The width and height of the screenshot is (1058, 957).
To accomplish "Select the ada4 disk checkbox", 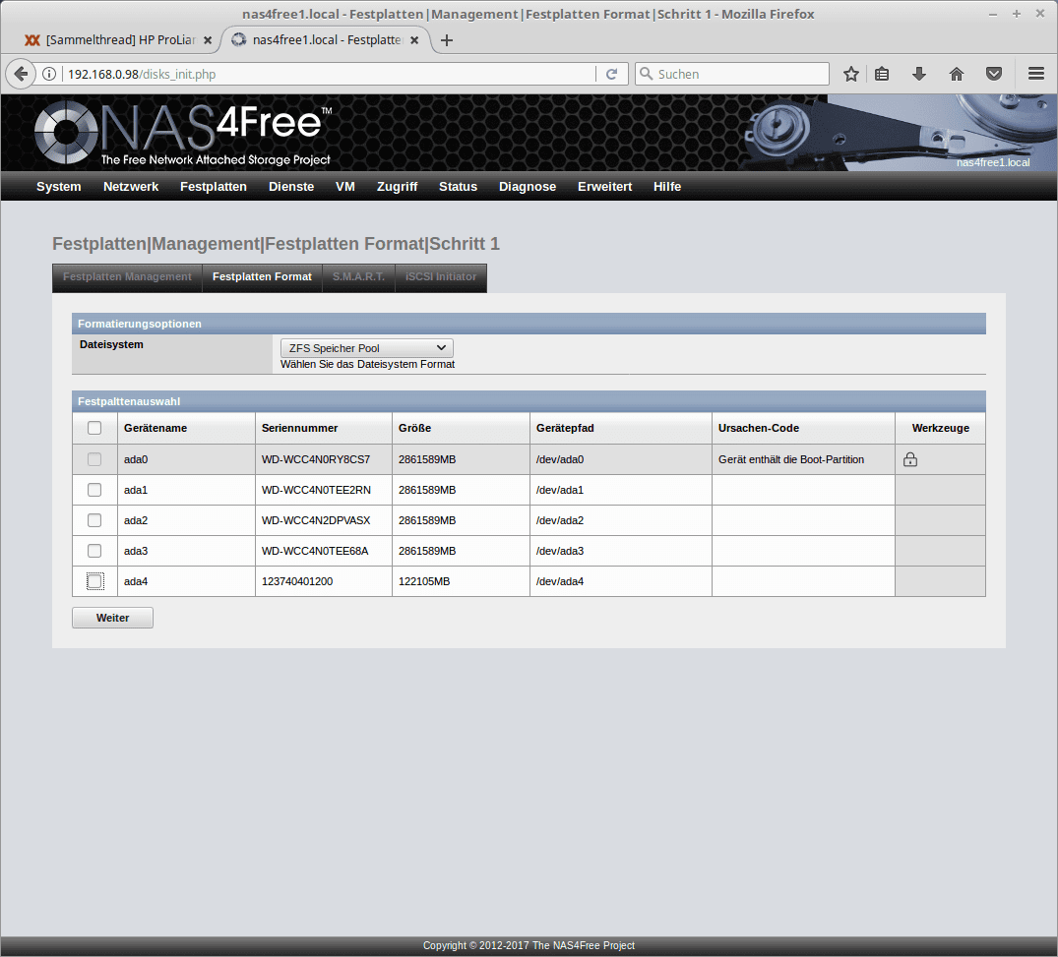I will click(95, 581).
